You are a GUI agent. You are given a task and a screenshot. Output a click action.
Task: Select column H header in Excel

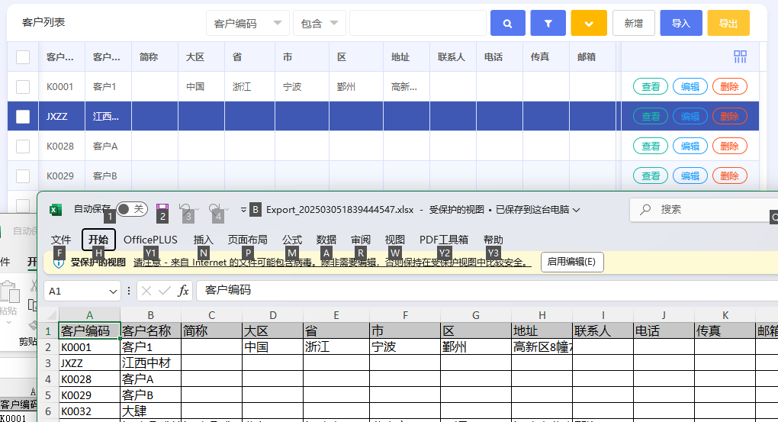542,315
